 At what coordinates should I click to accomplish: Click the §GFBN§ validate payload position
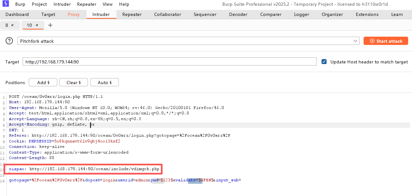206,180
